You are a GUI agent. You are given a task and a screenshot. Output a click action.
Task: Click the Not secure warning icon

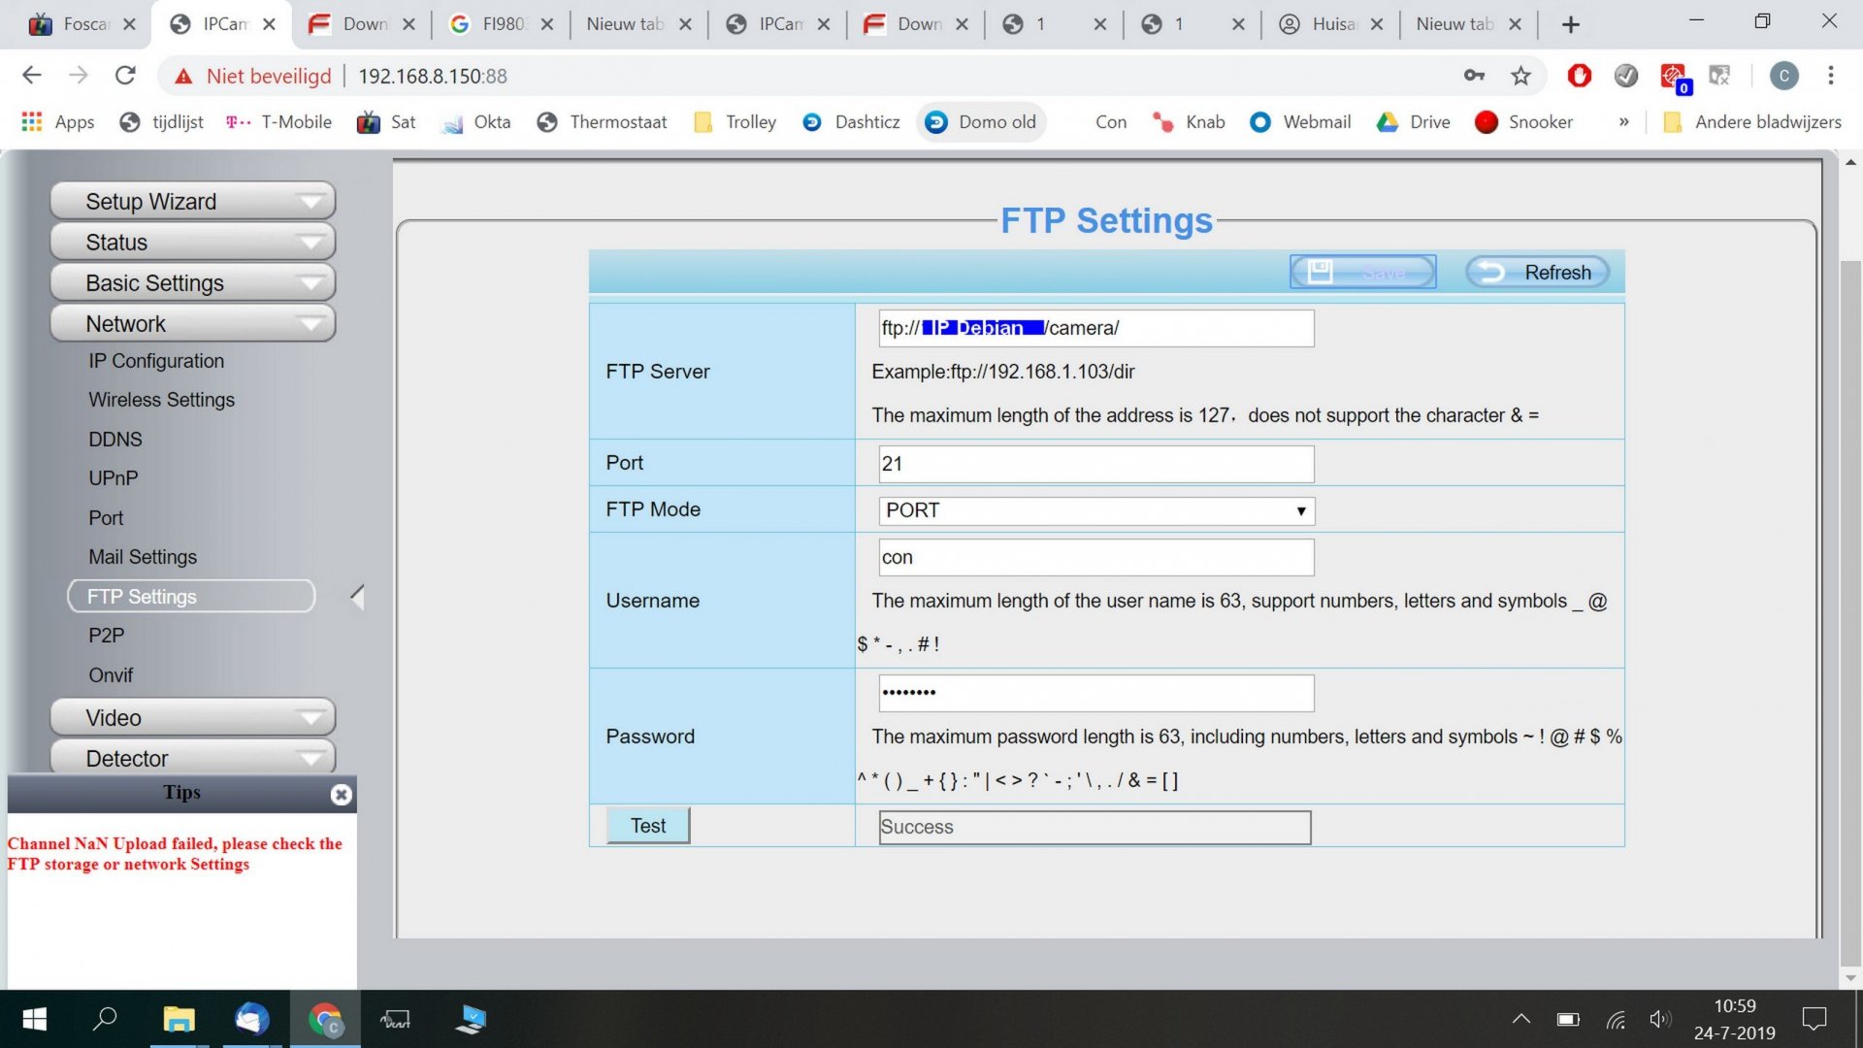(x=183, y=77)
